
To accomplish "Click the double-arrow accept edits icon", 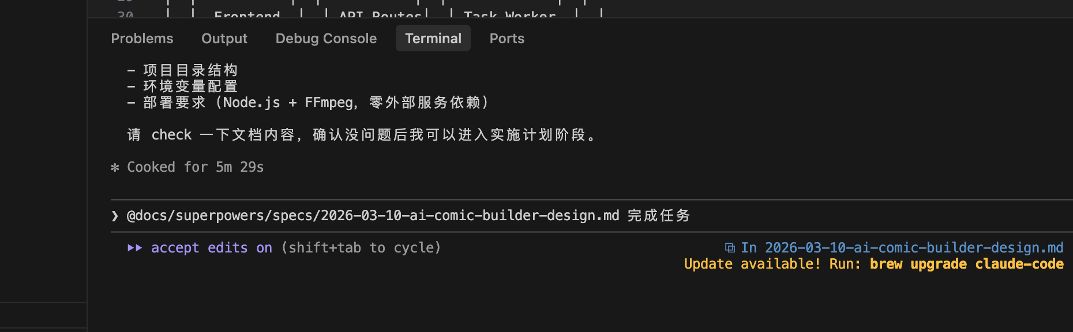I will tap(134, 248).
